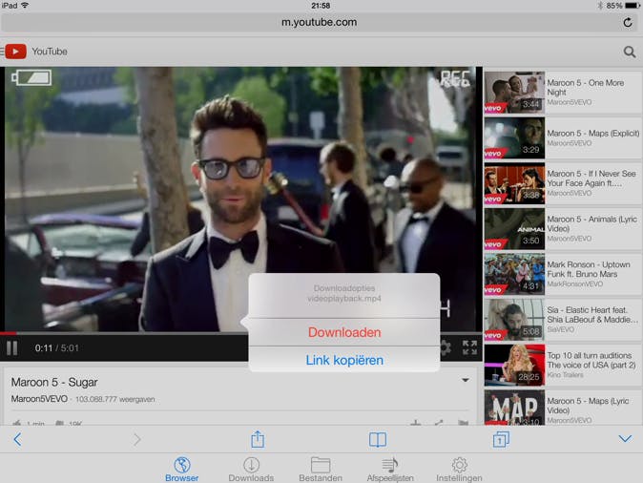
Task: Choose Link kopiëren in the popup
Action: (x=344, y=360)
